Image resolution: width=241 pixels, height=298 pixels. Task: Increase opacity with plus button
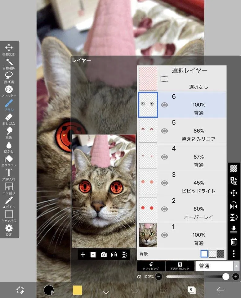tap(236, 277)
